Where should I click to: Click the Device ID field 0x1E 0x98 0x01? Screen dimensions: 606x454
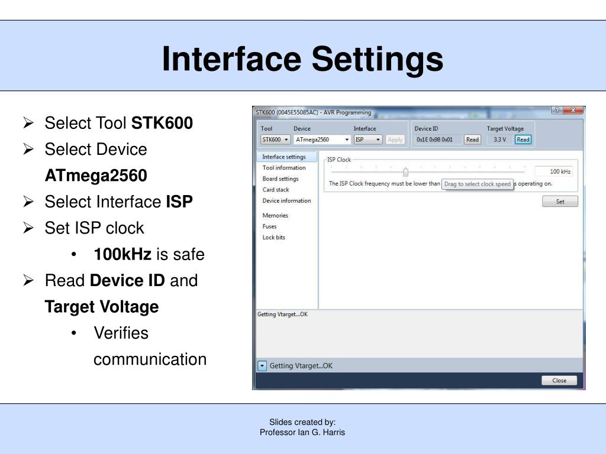[x=438, y=140]
